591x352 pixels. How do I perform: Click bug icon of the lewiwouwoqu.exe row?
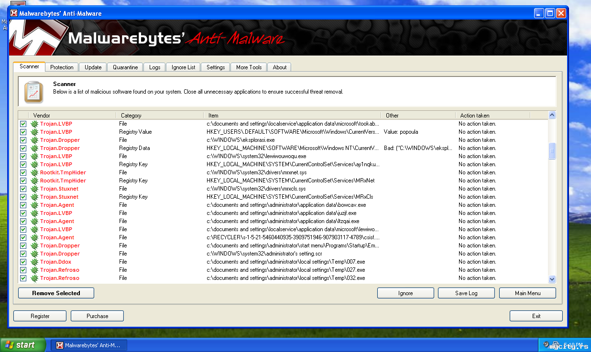click(34, 156)
